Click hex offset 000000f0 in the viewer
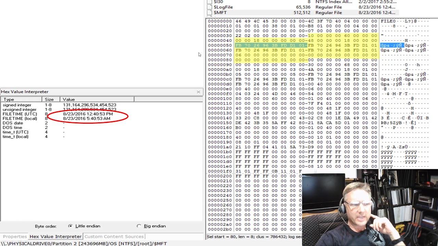This screenshot has width=438, height=246. 220,94
